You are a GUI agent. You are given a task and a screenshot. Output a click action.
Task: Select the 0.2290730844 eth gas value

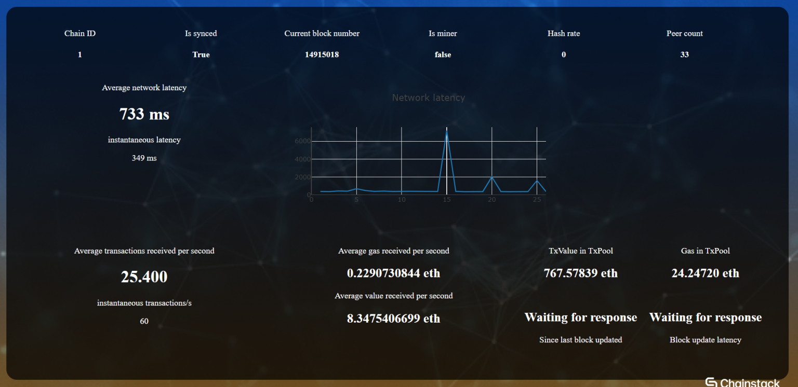coord(394,273)
